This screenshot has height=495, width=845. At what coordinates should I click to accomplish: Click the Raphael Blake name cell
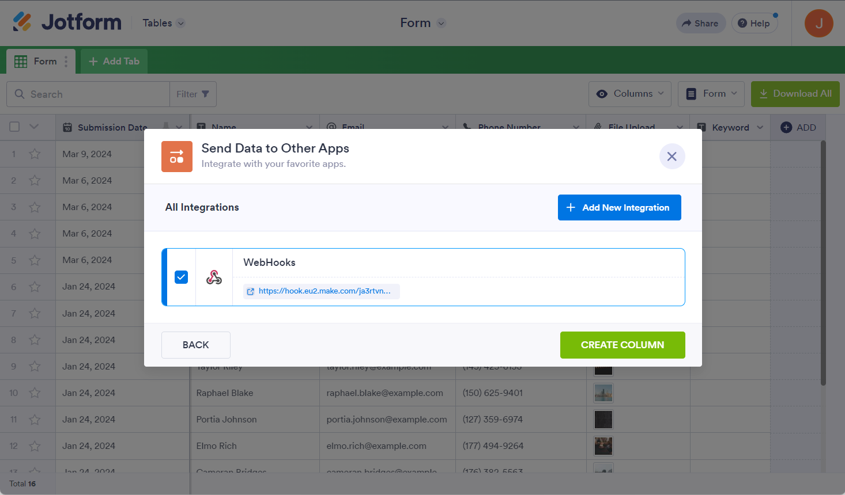pyautogui.click(x=255, y=393)
